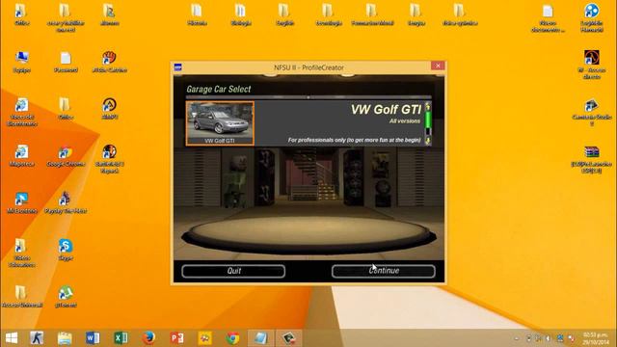Open the µTorrent desktop shortcut

pos(66,296)
